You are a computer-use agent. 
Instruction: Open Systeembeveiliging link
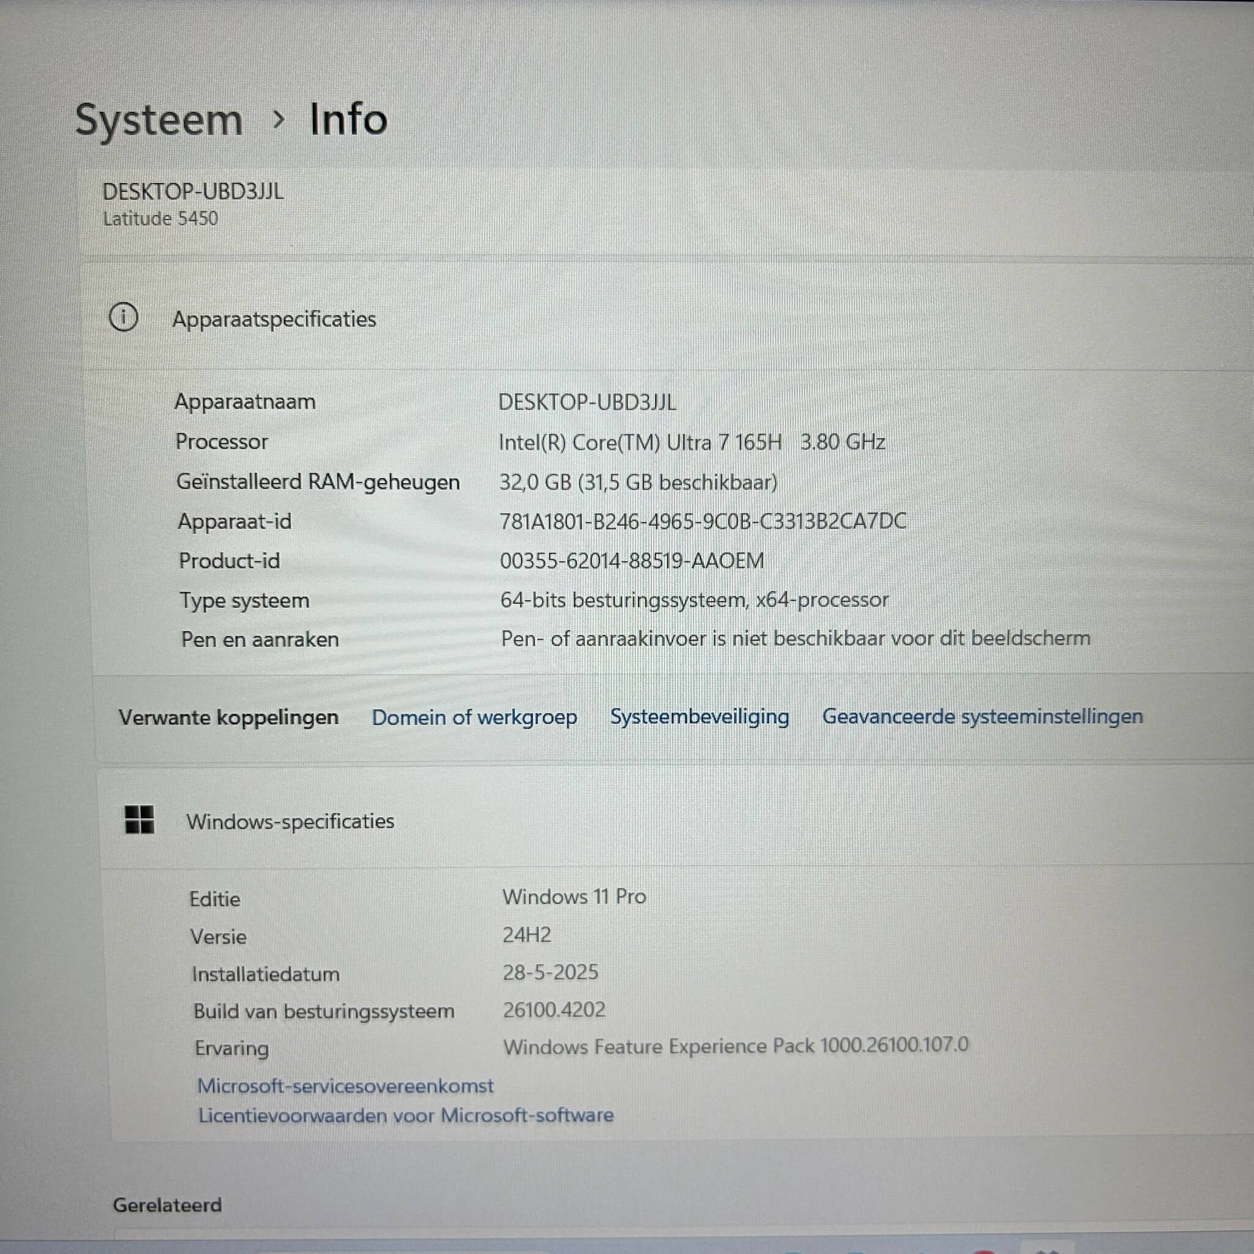click(700, 716)
